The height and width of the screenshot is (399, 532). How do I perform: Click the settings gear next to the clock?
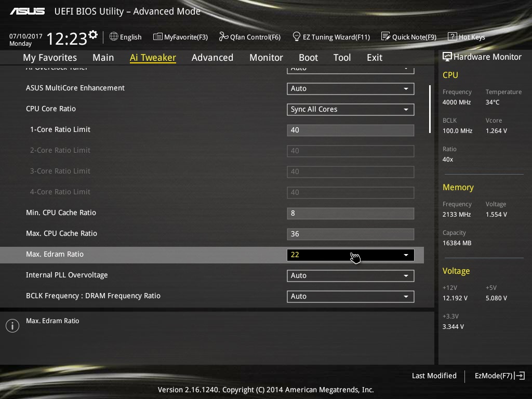click(x=93, y=35)
